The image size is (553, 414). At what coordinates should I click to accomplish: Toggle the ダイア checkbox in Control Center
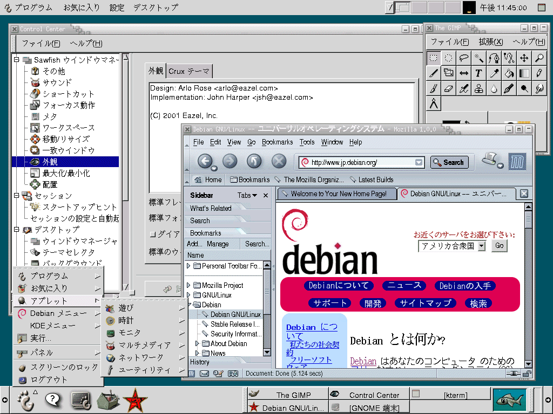(x=152, y=234)
